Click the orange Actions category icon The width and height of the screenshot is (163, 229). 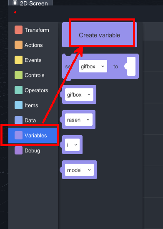[18, 45]
